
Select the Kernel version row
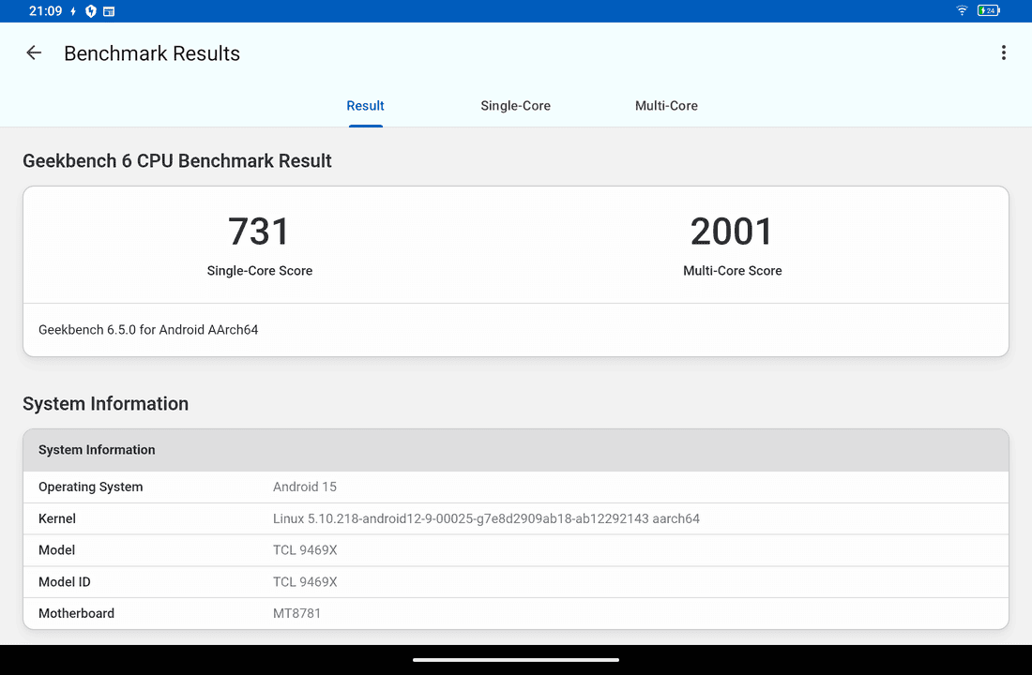[x=515, y=518]
